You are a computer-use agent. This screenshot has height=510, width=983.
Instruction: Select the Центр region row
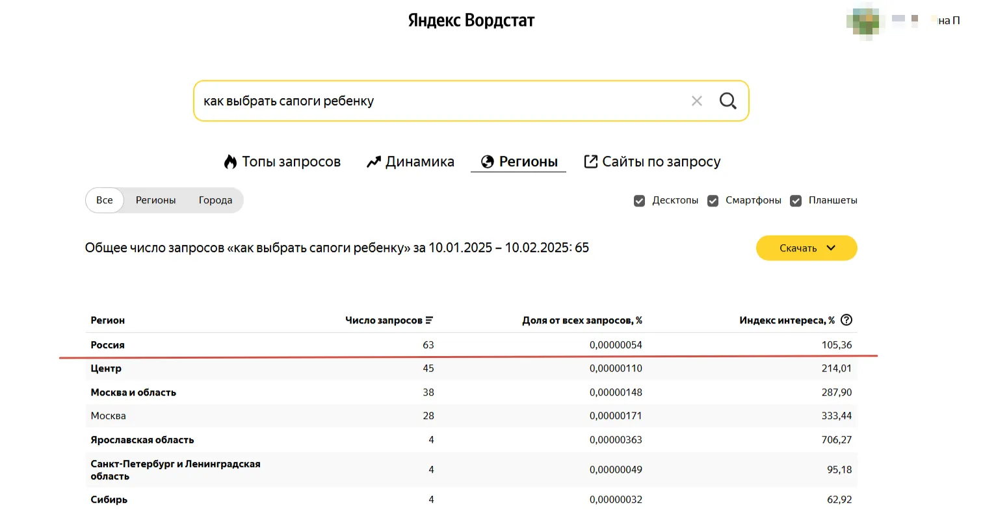tap(471, 368)
